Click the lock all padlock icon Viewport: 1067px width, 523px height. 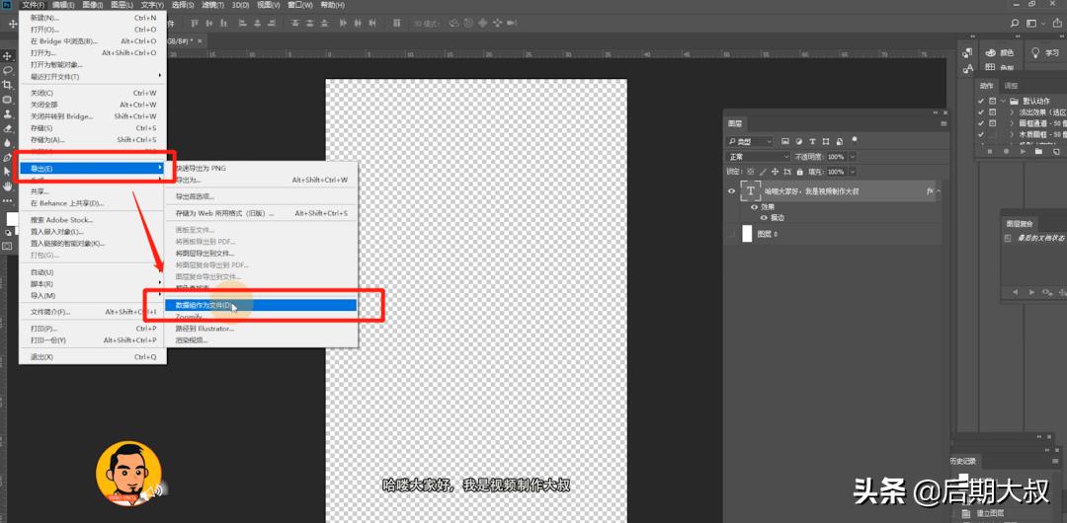pos(799,172)
